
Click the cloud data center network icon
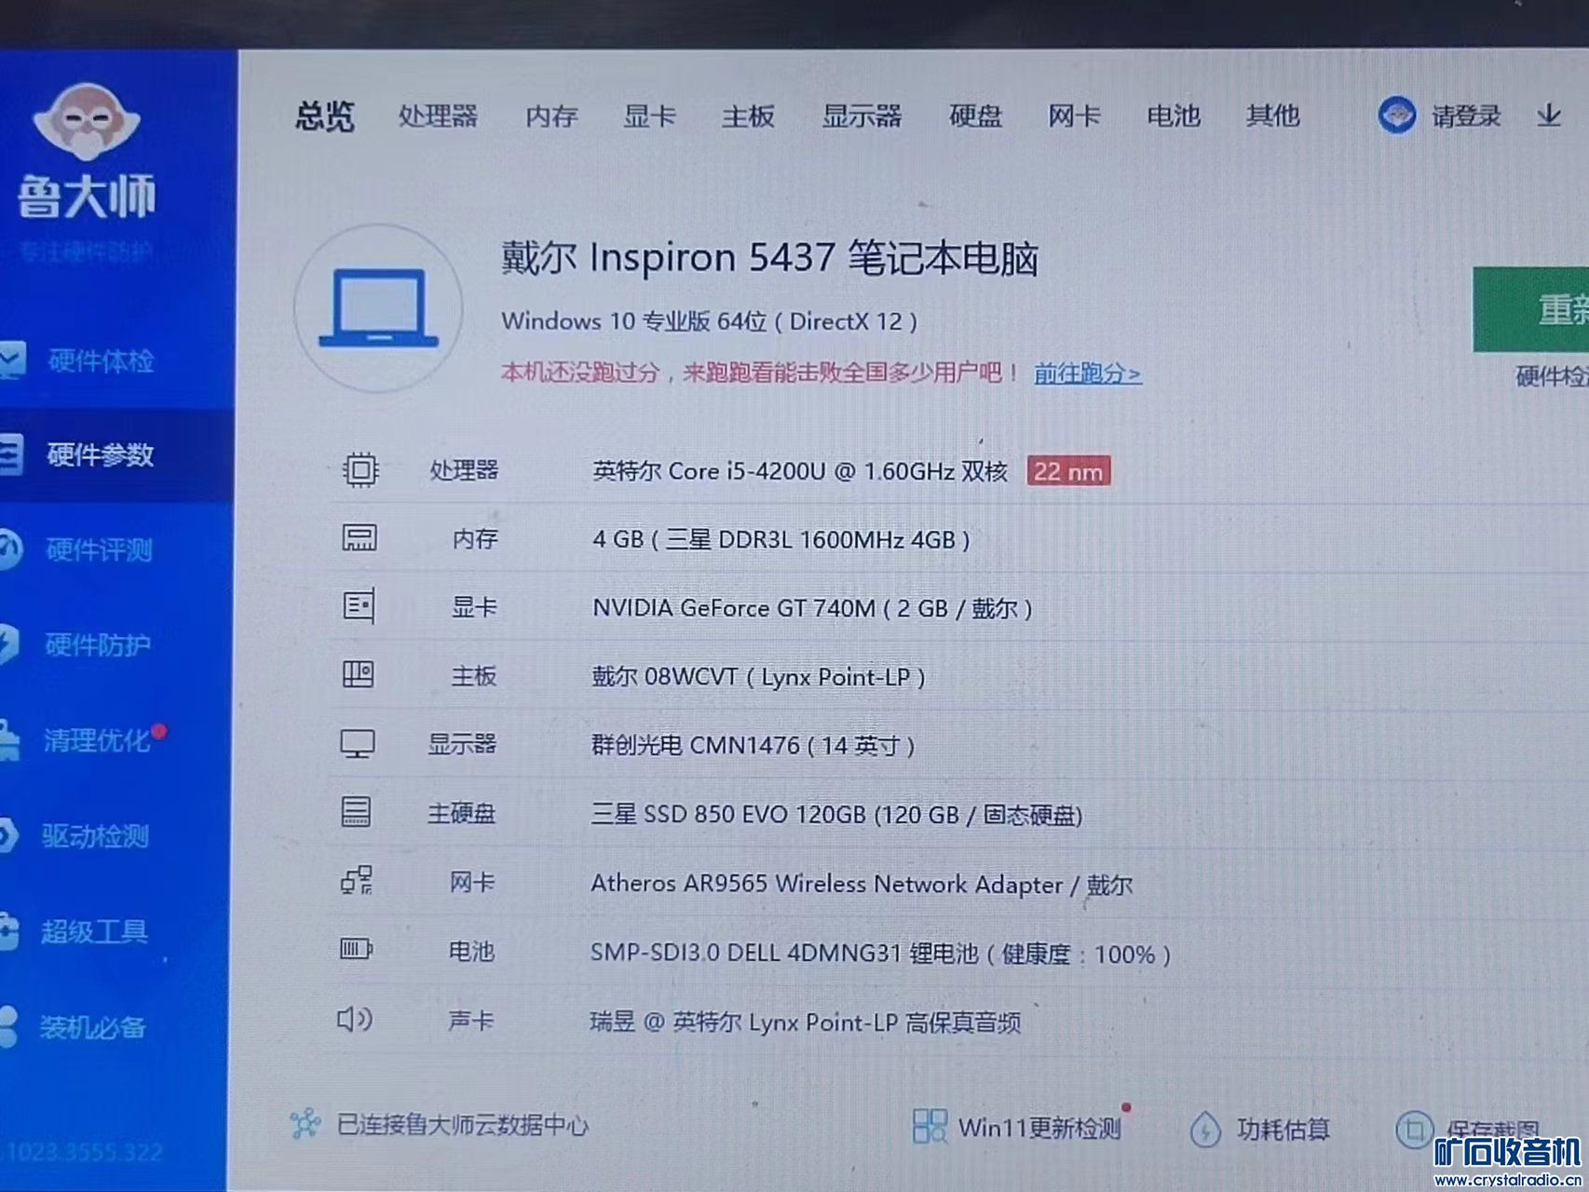click(x=305, y=1124)
